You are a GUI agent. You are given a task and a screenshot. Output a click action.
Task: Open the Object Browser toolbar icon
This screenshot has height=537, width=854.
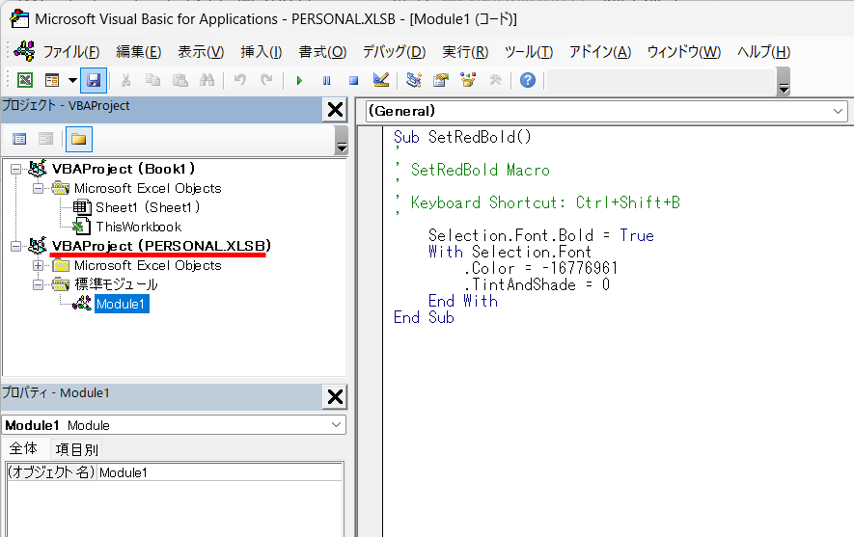point(468,81)
